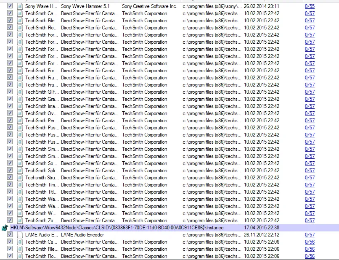Click the file icon of TechSmith Titl... entry

tap(20, 192)
